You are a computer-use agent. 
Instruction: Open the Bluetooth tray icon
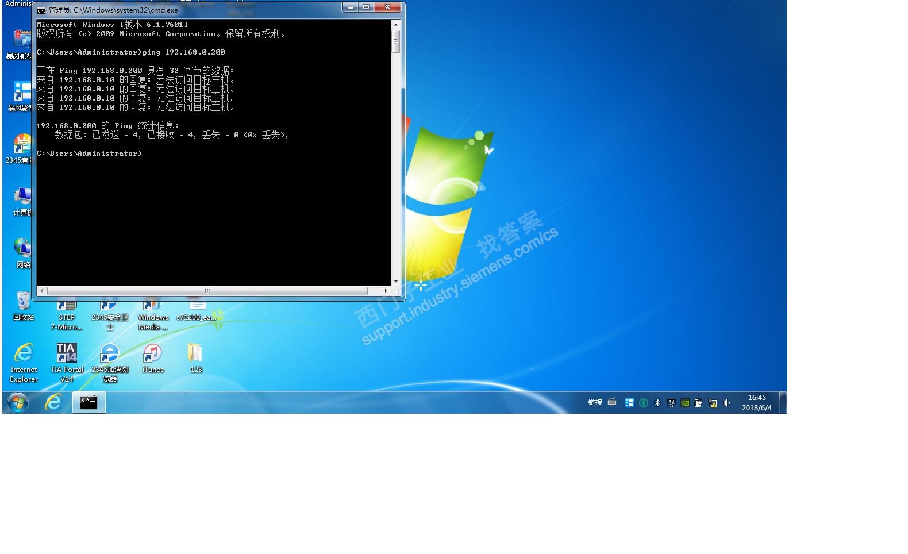pyautogui.click(x=657, y=403)
